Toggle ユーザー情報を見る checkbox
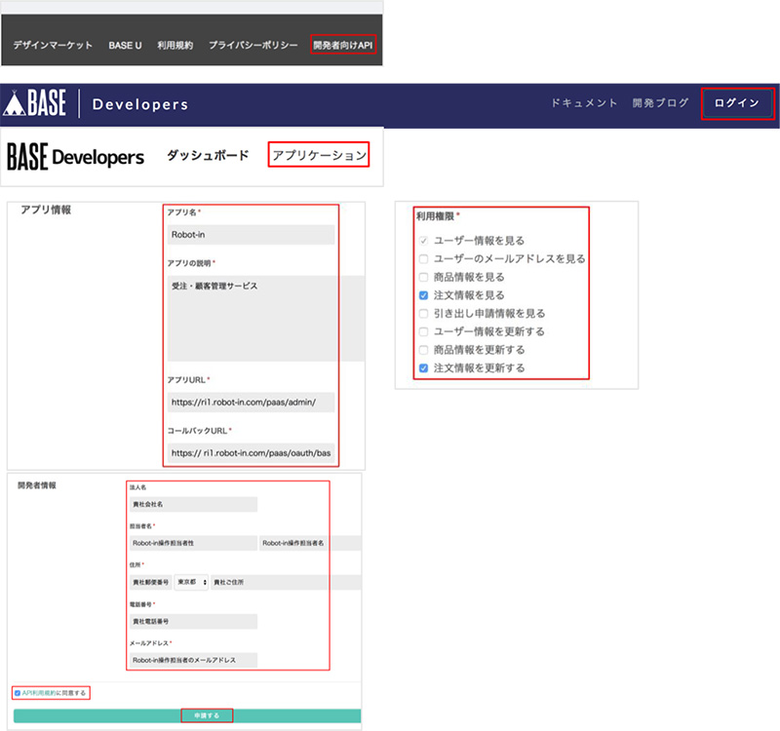Screen dimensions: 780x731 pyautogui.click(x=423, y=241)
